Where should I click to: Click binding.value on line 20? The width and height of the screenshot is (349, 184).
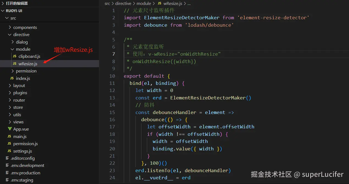172,149
